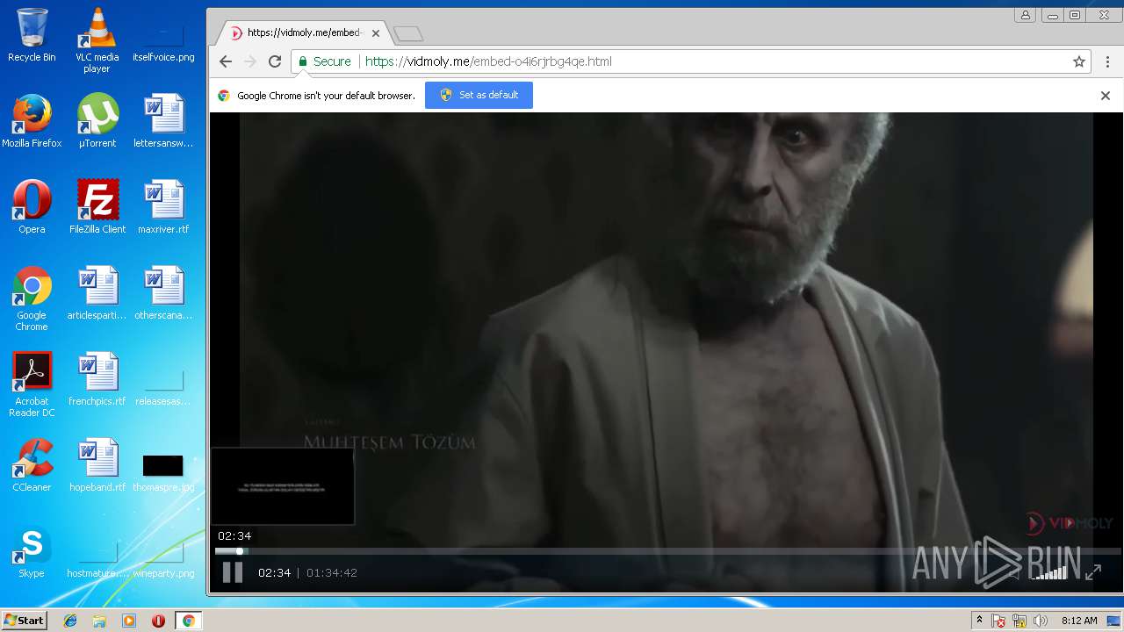This screenshot has height=632, width=1124.
Task: Open FileZilla Client desktop shortcut
Action: pyautogui.click(x=97, y=207)
